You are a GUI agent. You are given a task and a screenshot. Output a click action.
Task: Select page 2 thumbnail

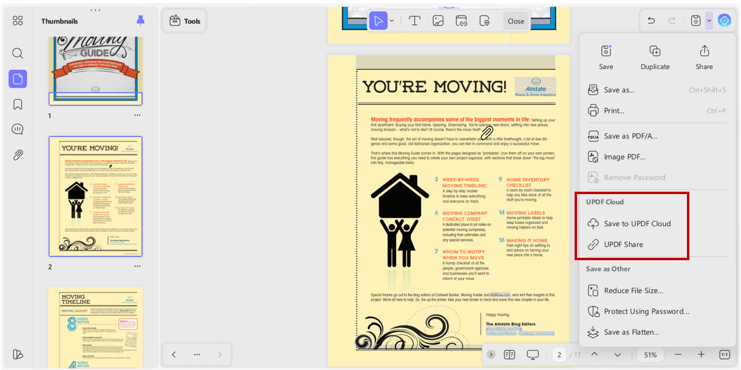(x=95, y=197)
